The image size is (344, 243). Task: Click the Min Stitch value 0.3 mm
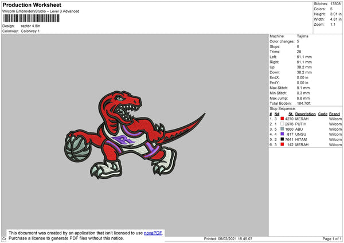click(303, 93)
